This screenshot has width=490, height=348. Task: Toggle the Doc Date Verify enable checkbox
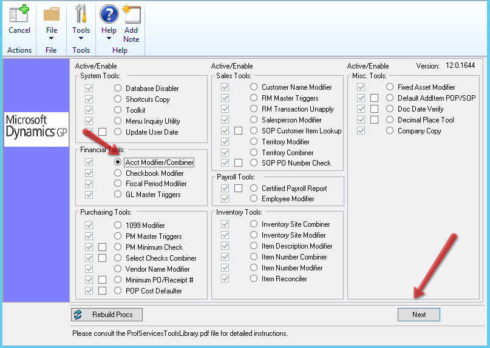coord(374,109)
